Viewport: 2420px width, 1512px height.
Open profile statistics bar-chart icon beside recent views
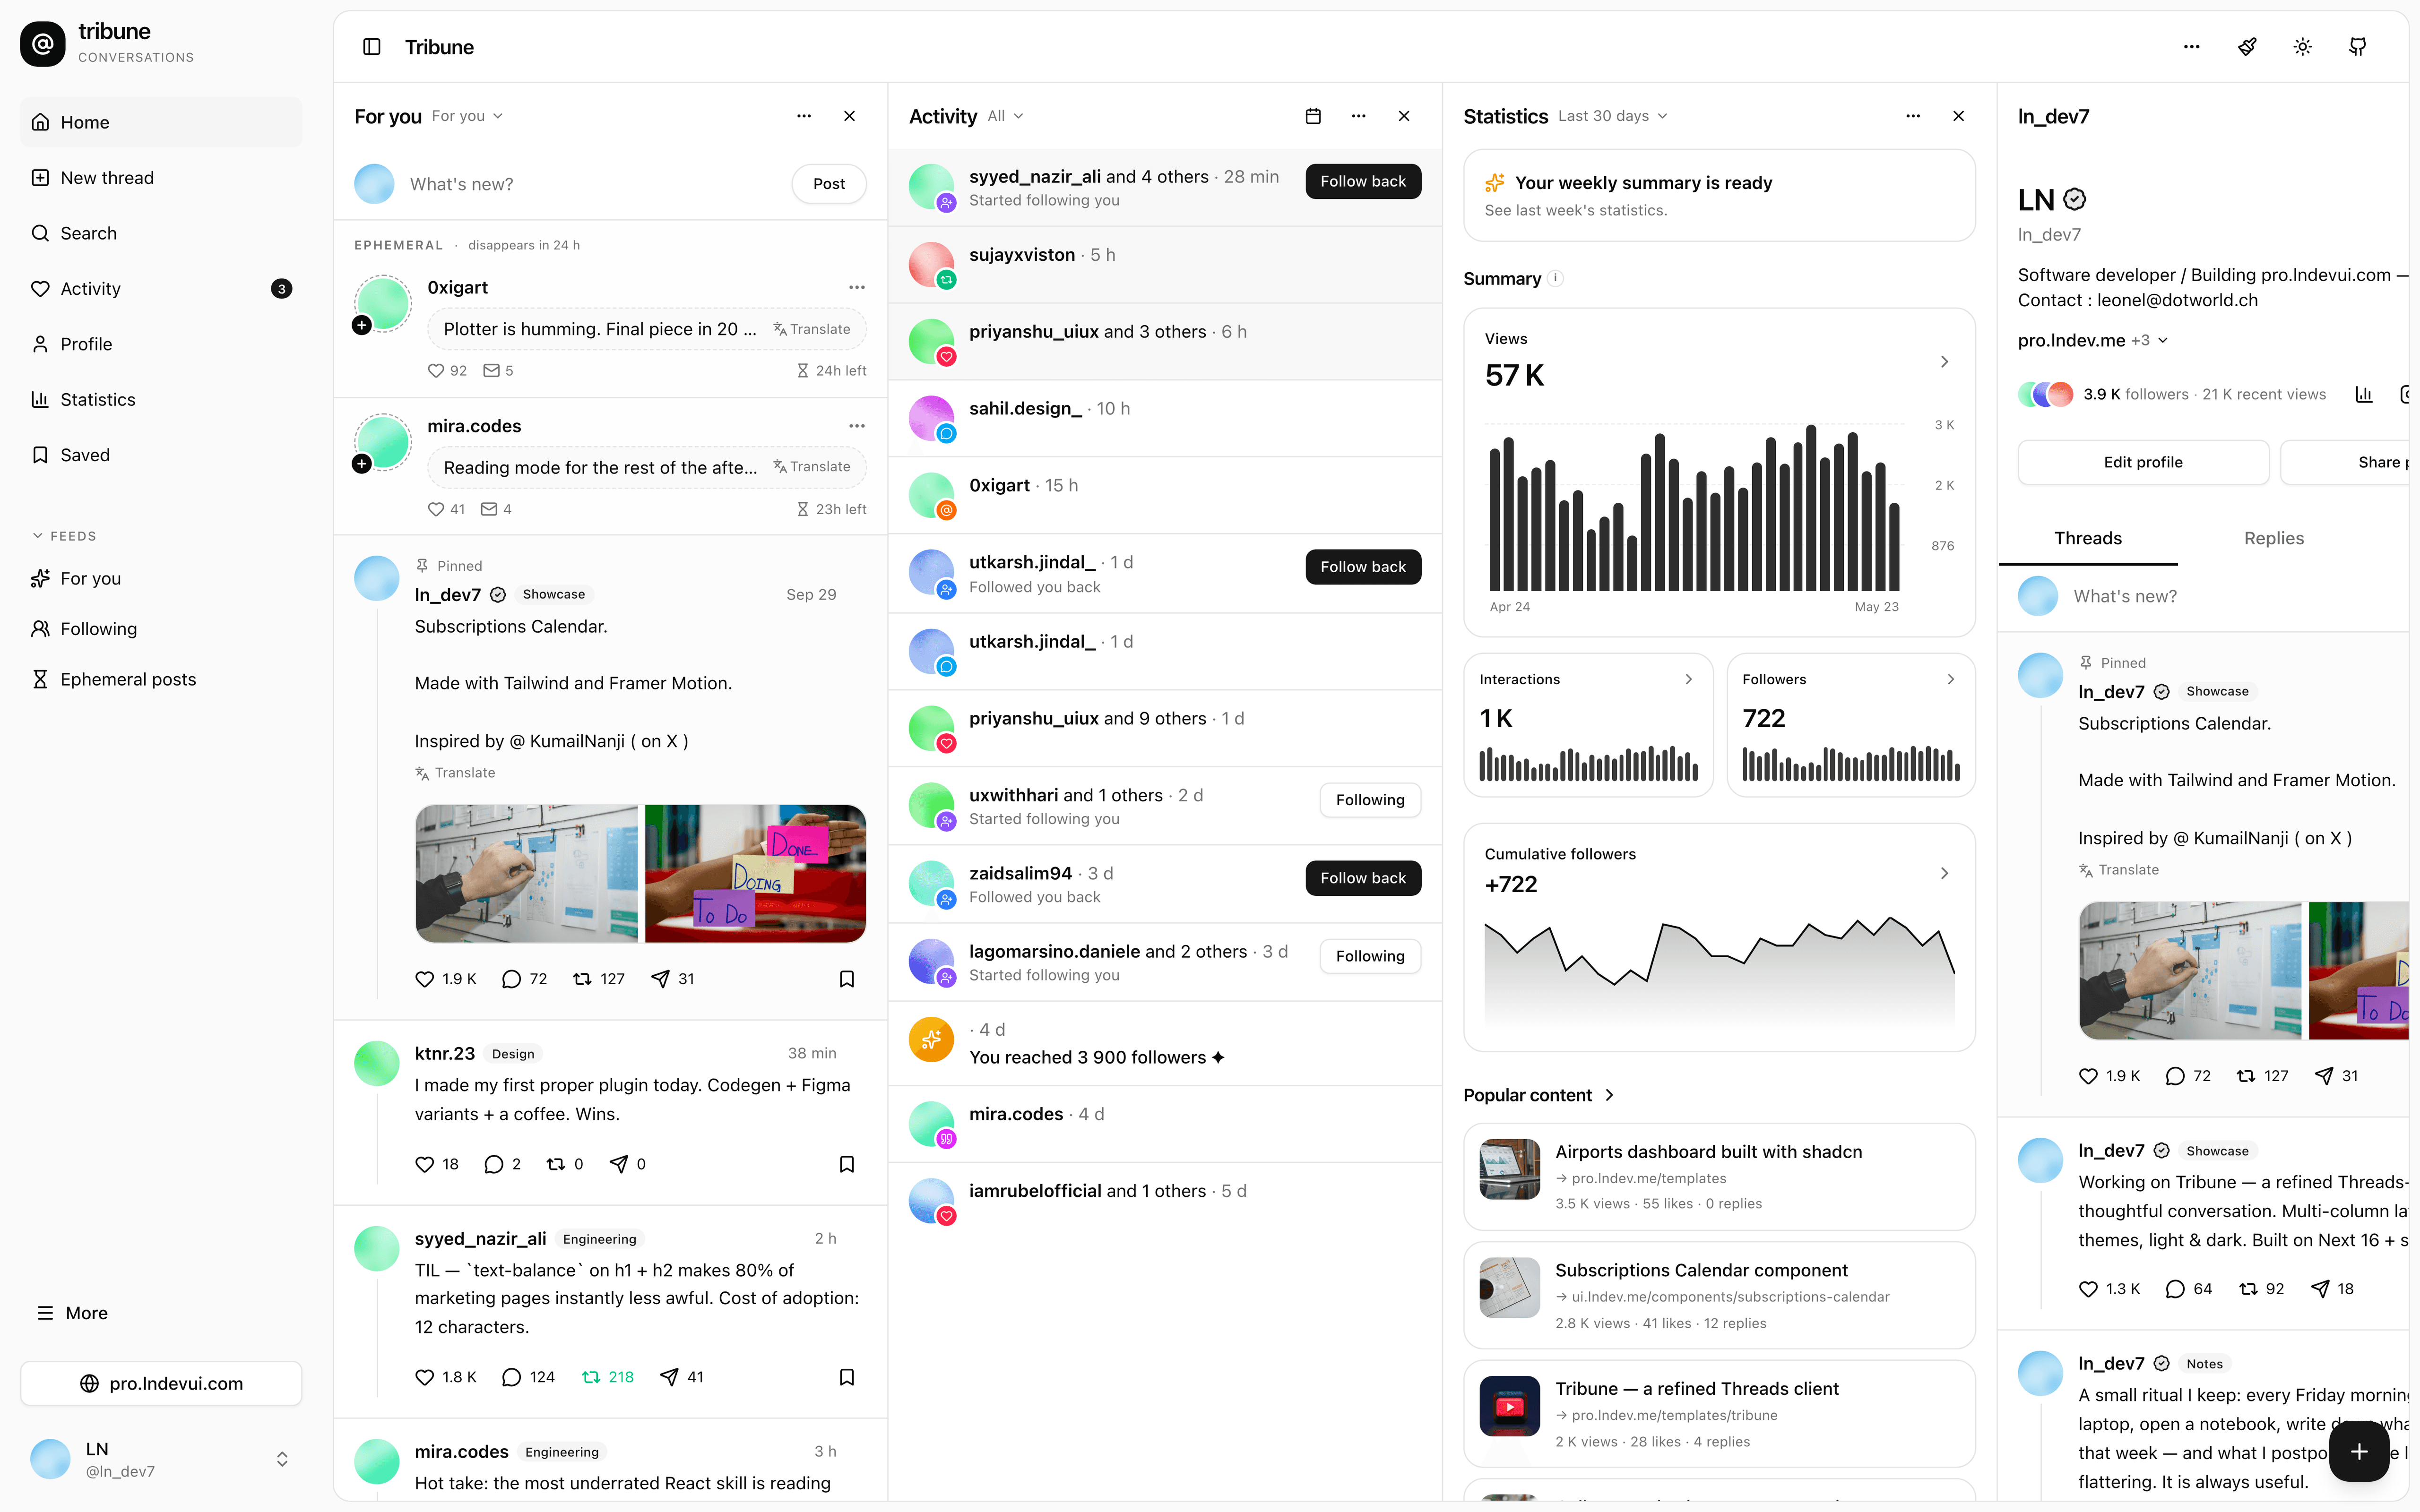point(2364,394)
